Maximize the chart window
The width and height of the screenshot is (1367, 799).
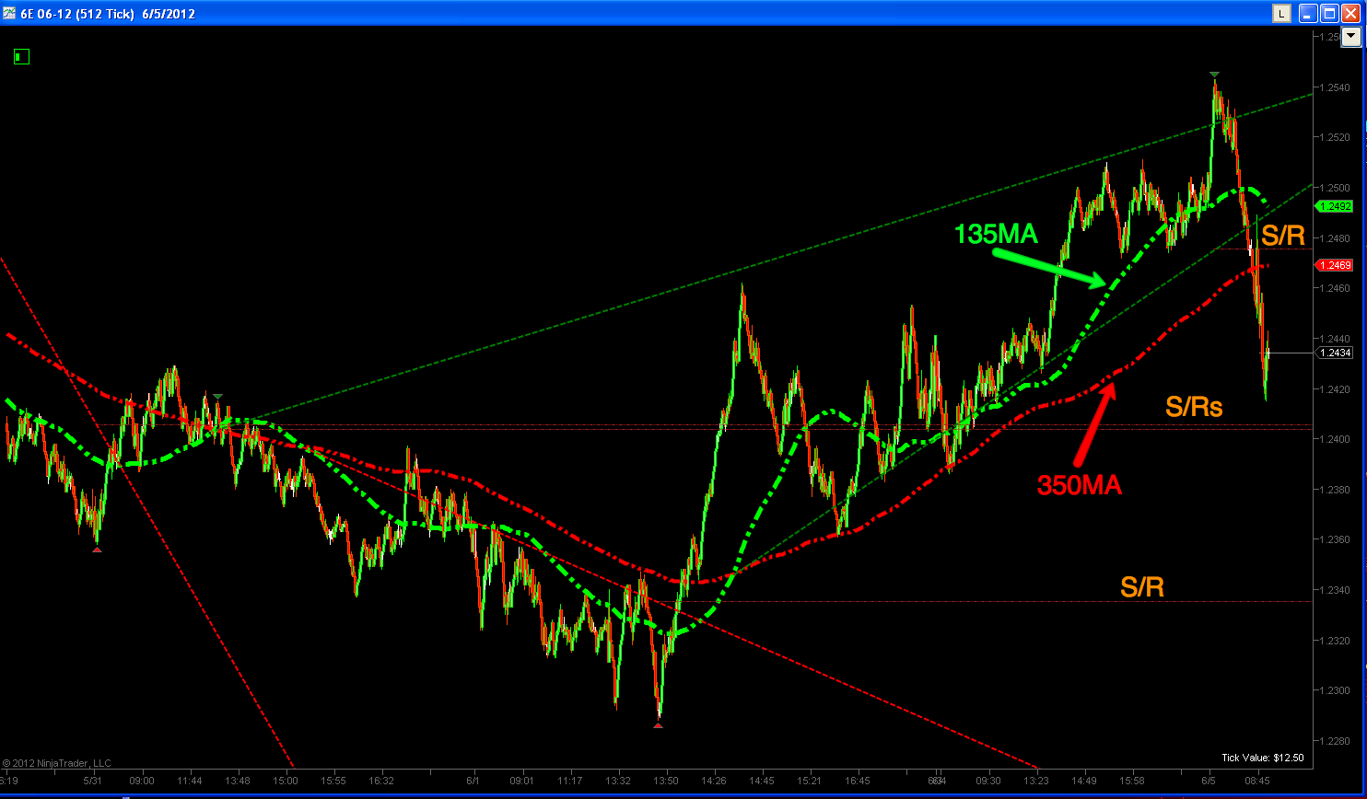[1329, 14]
